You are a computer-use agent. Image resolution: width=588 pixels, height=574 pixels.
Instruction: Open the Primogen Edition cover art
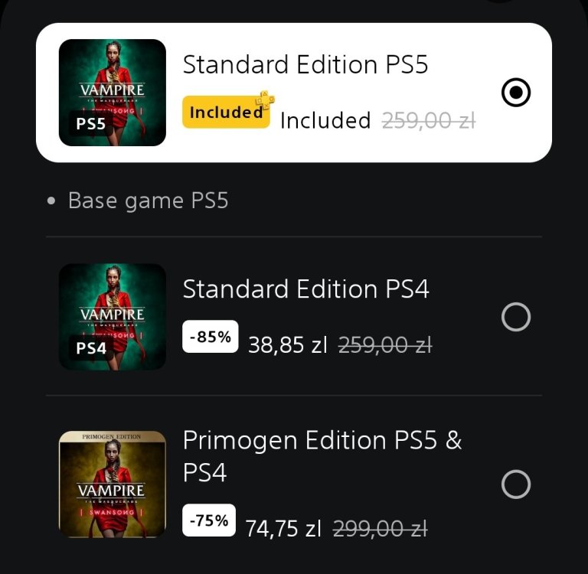tap(113, 484)
